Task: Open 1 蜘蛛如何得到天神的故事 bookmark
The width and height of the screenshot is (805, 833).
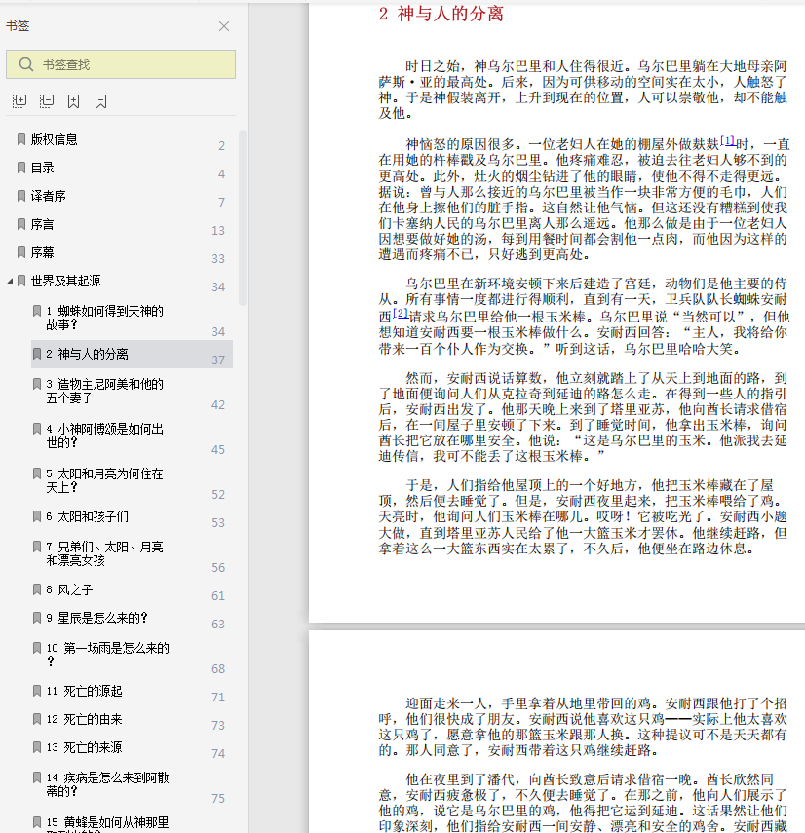Action: (104, 318)
